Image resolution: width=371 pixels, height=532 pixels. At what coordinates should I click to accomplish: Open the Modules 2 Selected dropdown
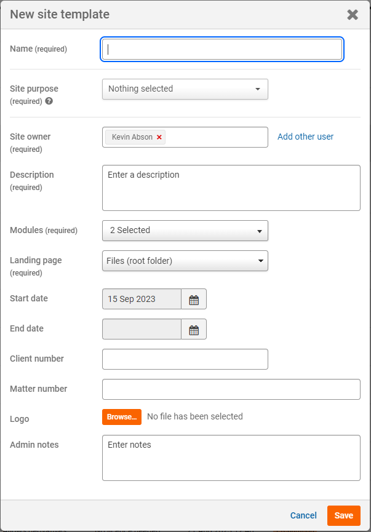[185, 231]
